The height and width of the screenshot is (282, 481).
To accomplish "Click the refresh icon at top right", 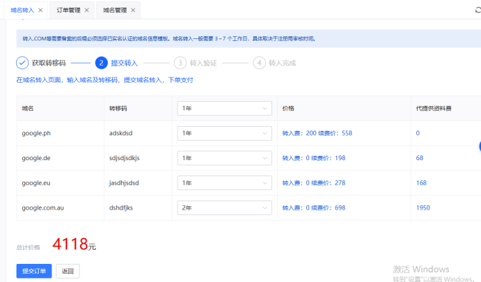I will (x=477, y=10).
